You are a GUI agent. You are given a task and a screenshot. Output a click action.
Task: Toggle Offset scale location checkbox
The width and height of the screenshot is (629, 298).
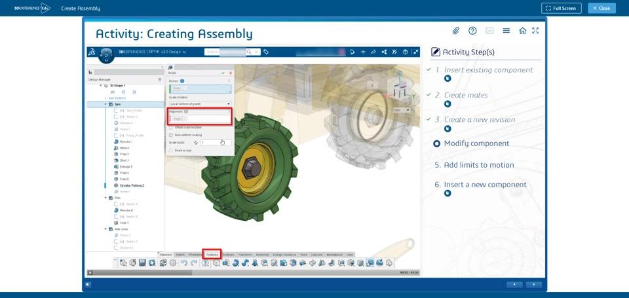point(171,127)
